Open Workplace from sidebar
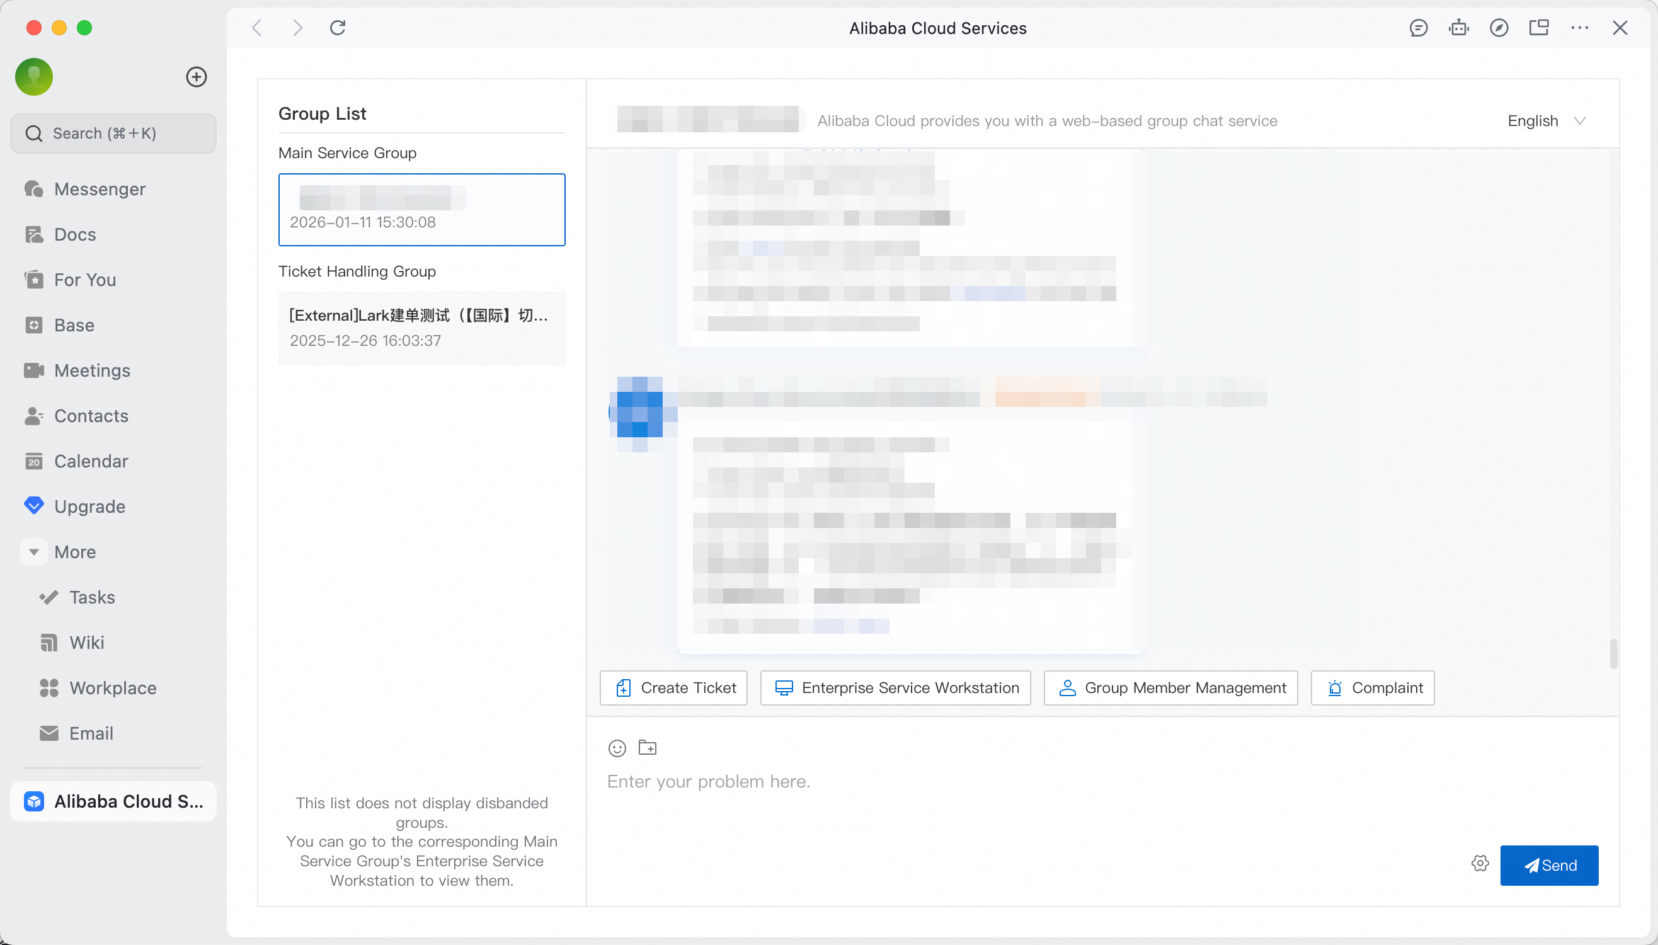This screenshot has height=945, width=1658. tap(113, 688)
